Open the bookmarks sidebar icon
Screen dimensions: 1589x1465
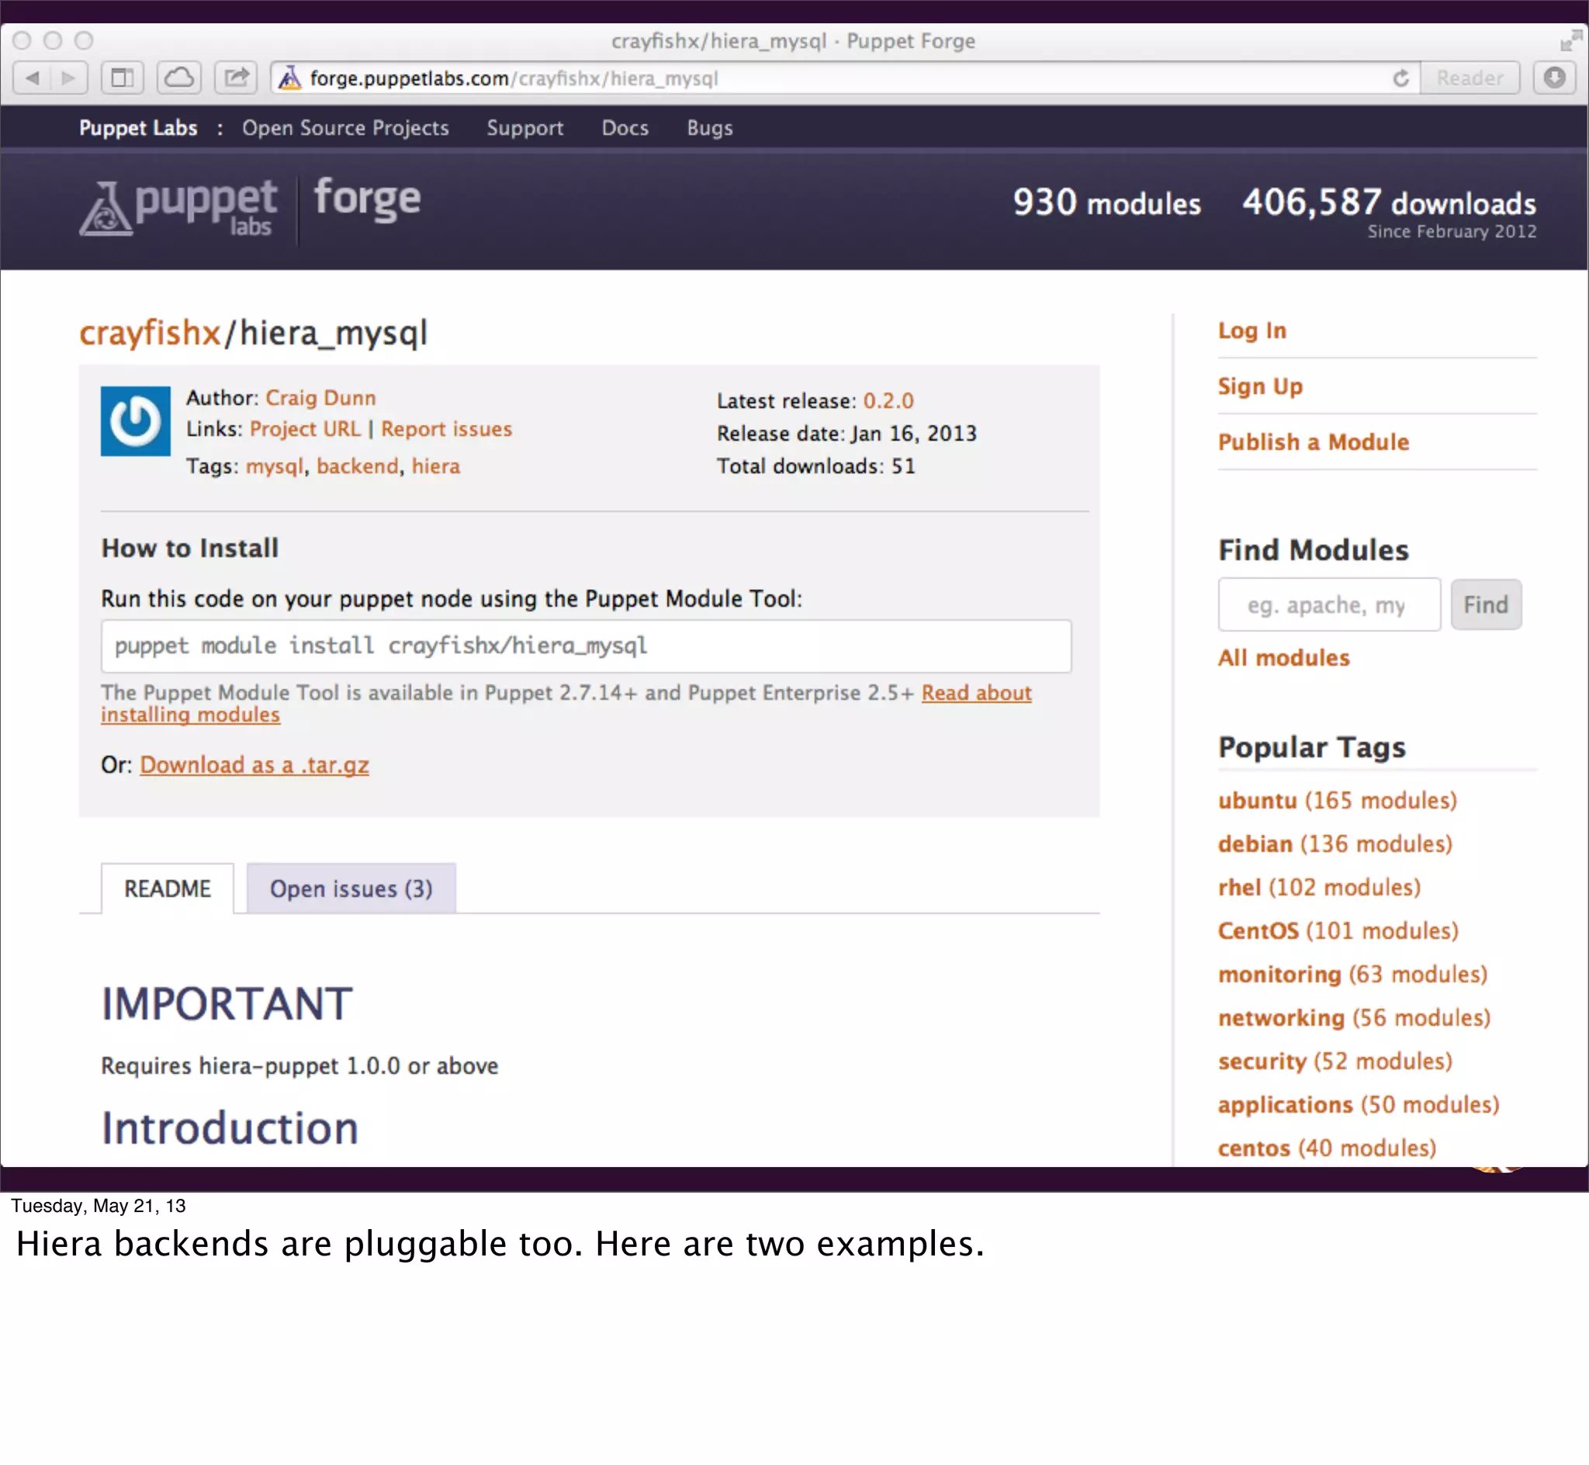(122, 78)
